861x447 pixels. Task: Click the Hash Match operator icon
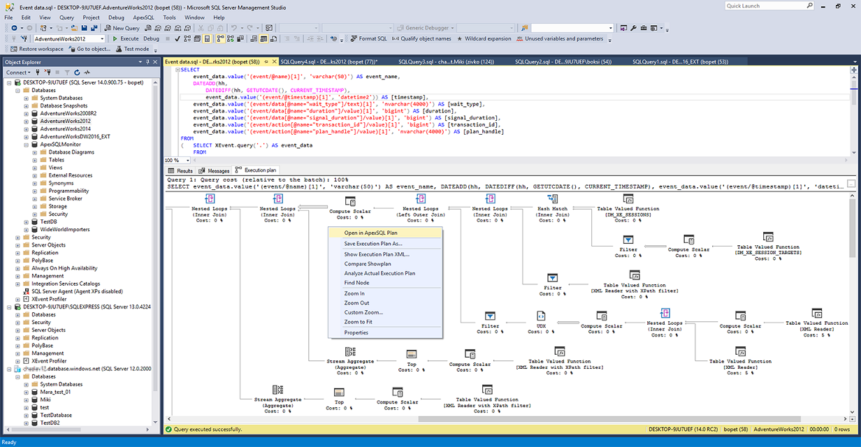[x=552, y=200]
